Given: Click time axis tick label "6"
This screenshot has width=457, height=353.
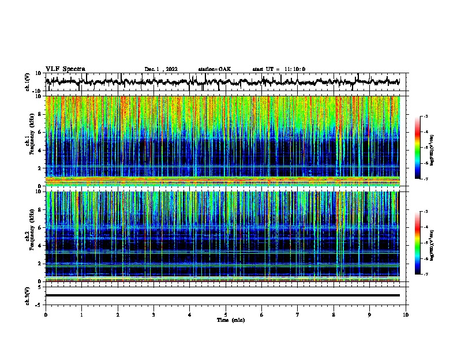Looking at the screenshot, I should [262, 315].
